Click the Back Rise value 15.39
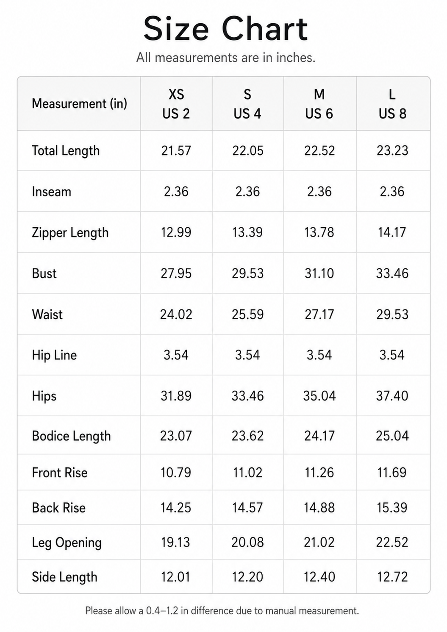 tap(392, 508)
